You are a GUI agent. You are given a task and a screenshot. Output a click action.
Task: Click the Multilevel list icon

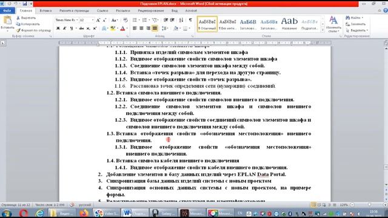pos(155,20)
